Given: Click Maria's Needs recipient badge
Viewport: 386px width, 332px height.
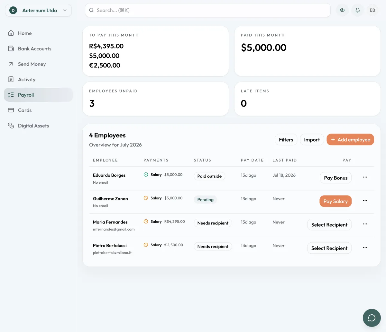Looking at the screenshot, I should click(213, 223).
